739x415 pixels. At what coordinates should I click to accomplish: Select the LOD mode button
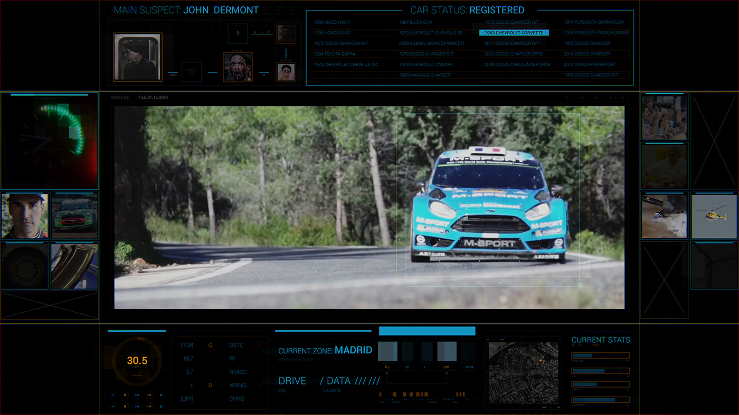click(447, 367)
